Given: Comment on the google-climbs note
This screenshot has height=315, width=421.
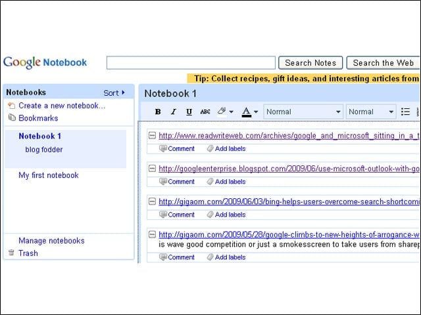Looking at the screenshot, I should point(182,257).
